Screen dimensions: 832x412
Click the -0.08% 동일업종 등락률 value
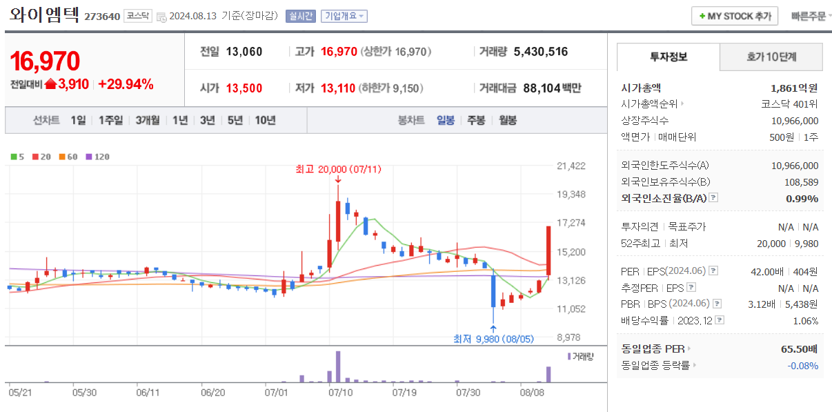click(803, 365)
